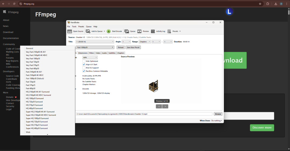Click the Reload preset button
290x151 pixels.
pos(121,47)
